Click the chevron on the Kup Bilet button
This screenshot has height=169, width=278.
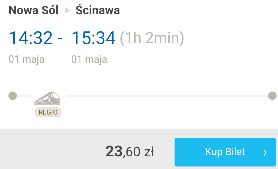tap(265, 152)
